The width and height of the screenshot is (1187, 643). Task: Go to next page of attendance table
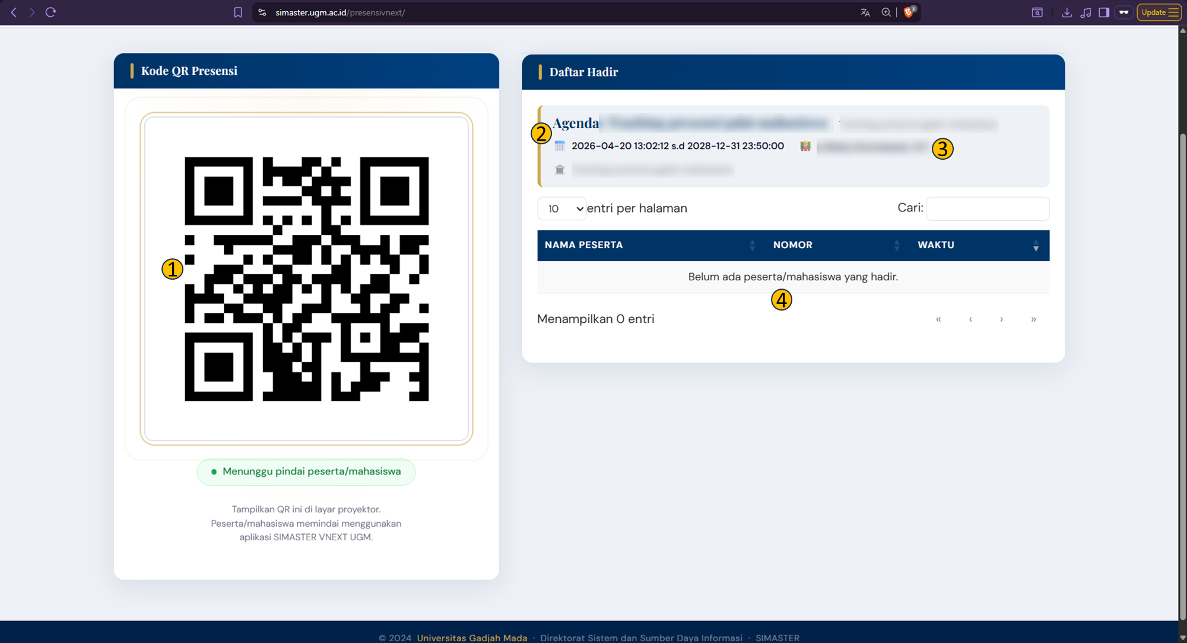click(1001, 319)
